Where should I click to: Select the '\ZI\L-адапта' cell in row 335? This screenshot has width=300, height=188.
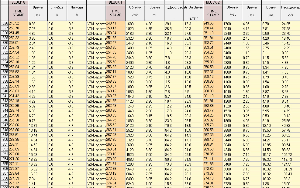click(x=96, y=68)
